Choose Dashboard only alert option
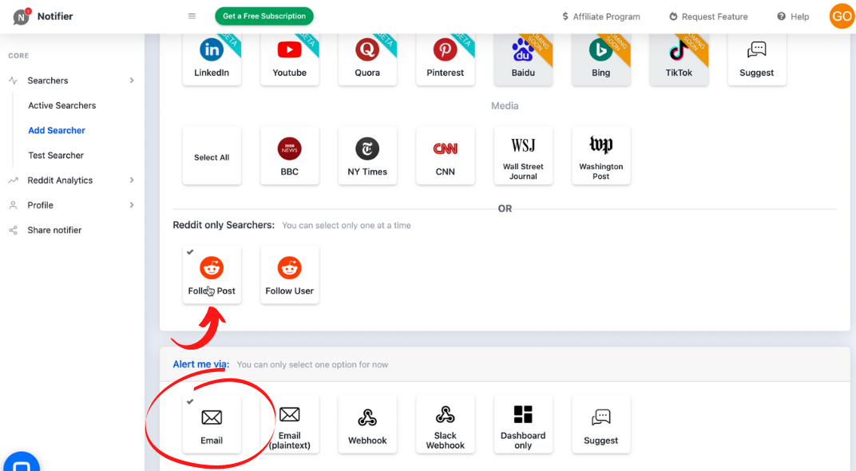Image resolution: width=856 pixels, height=471 pixels. 523,424
